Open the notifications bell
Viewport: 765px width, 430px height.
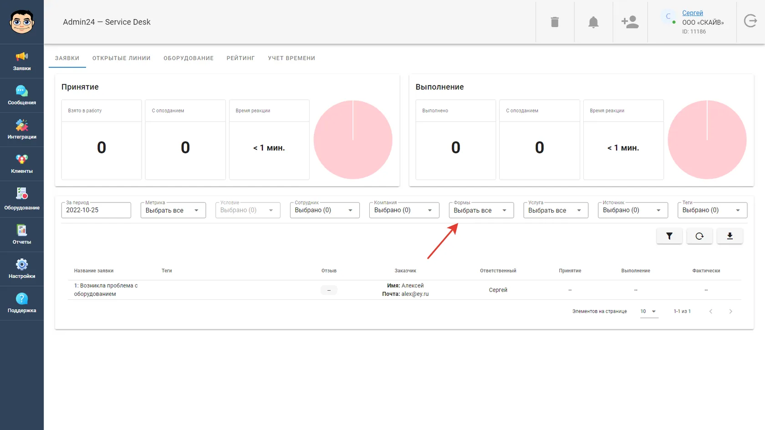(x=593, y=22)
